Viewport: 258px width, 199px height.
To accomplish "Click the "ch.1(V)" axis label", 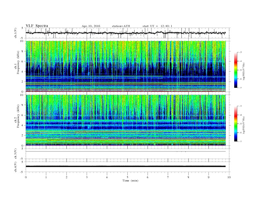I will pyautogui.click(x=16, y=33).
